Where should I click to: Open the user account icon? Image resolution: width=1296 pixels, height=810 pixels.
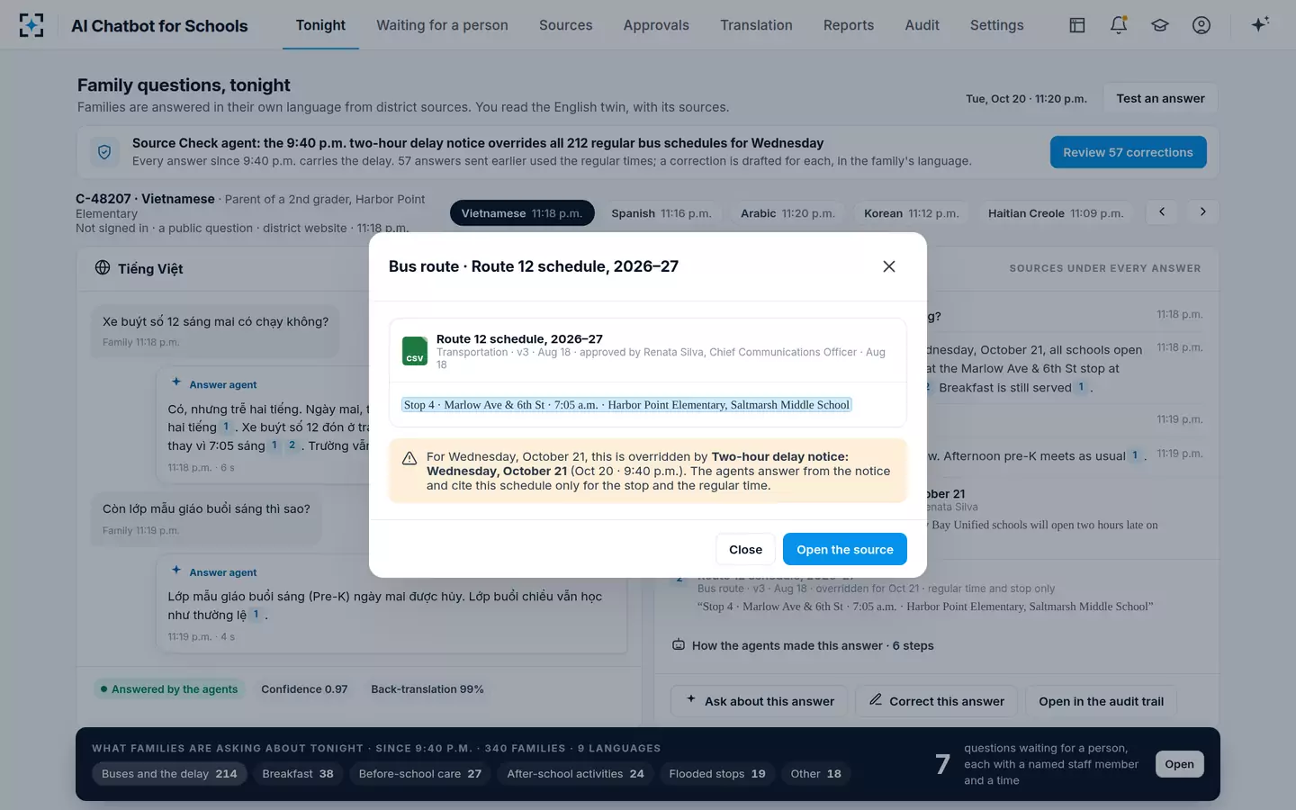point(1201,25)
